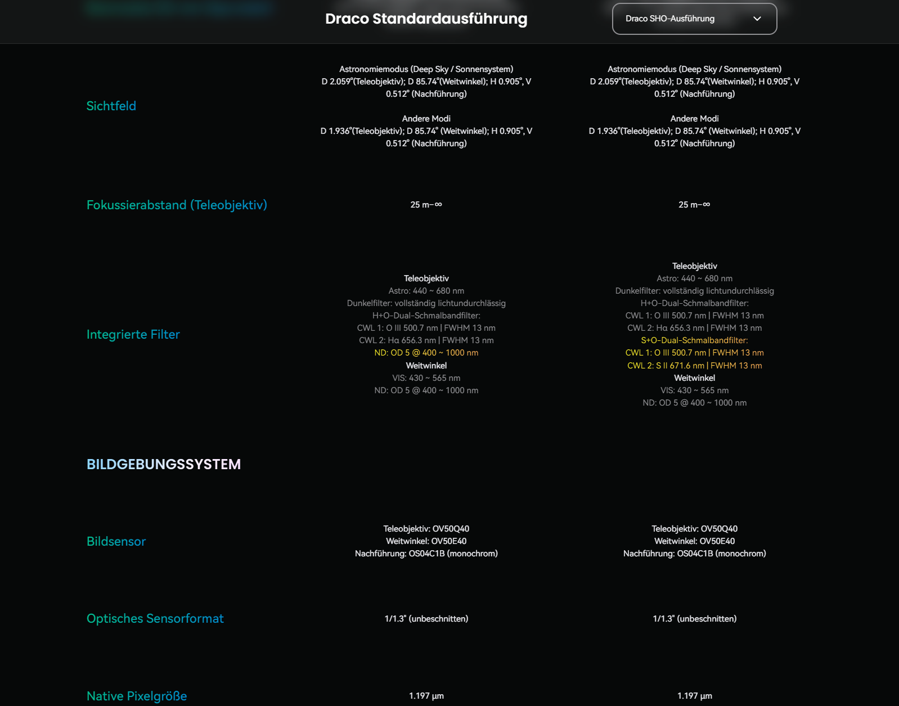Click 25 m–∞ in the SHO-Ausführung column
This screenshot has width=899, height=706.
695,205
